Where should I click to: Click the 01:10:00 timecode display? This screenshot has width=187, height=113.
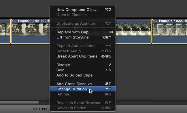pyautogui.click(x=41, y=109)
